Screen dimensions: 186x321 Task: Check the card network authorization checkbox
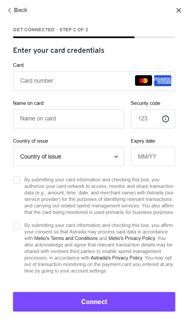pyautogui.click(x=17, y=180)
